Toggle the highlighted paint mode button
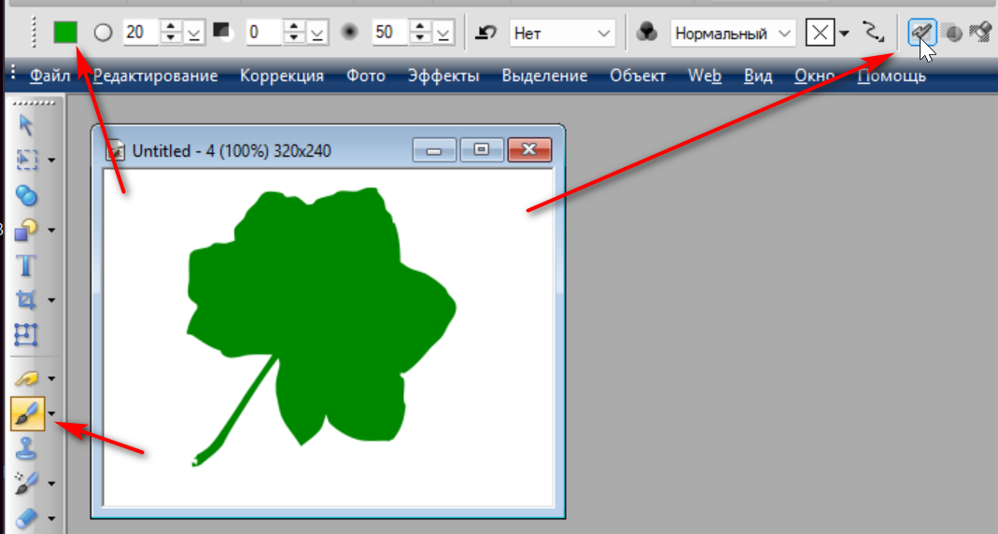 tap(921, 33)
